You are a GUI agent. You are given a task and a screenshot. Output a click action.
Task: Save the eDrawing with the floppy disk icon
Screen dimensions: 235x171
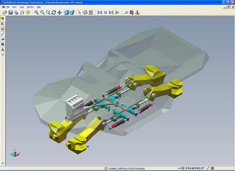(x=10, y=12)
